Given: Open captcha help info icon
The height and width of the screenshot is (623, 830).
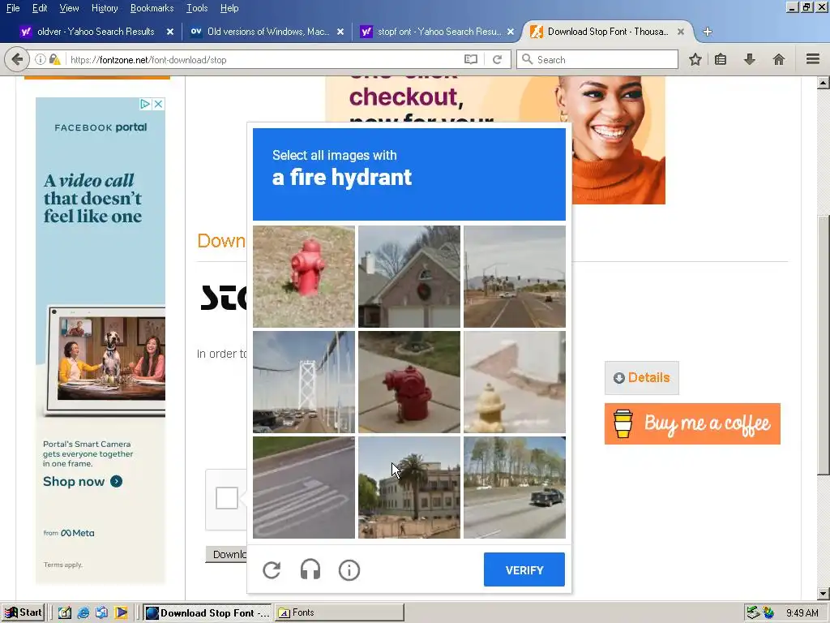Looking at the screenshot, I should pyautogui.click(x=349, y=570).
